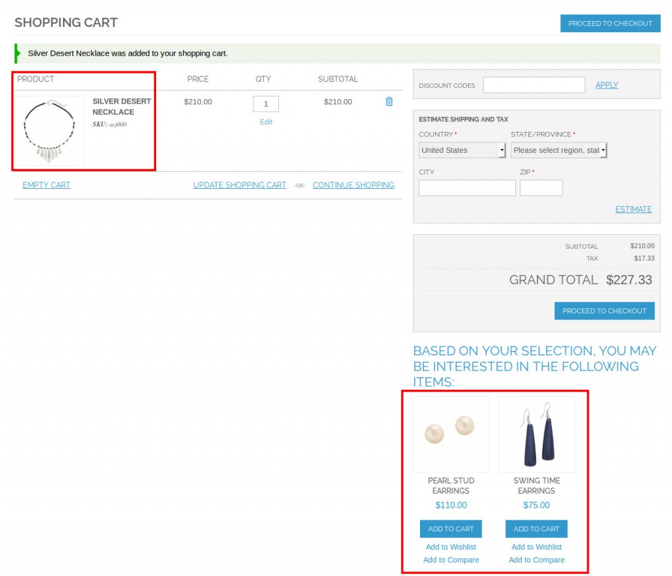Click the top Proceed to Checkout button

[610, 24]
